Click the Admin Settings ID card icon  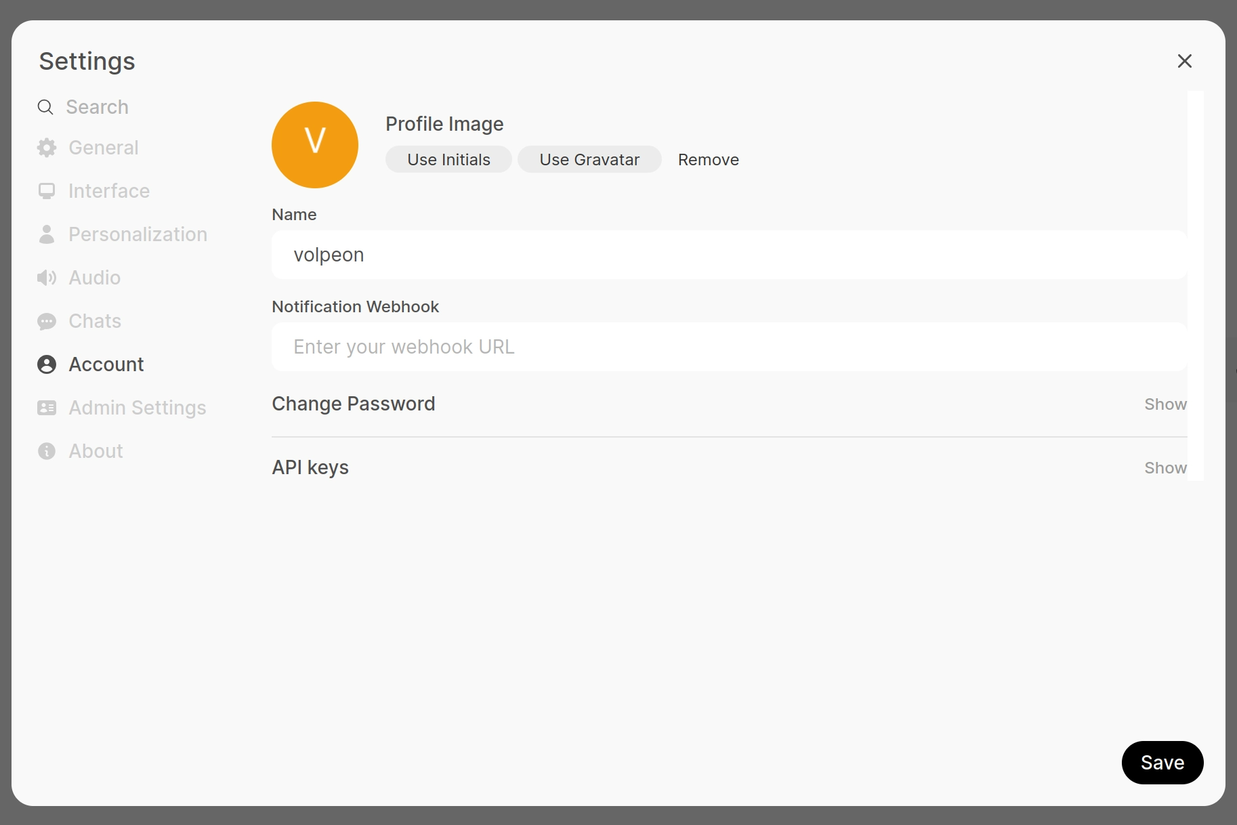(47, 408)
